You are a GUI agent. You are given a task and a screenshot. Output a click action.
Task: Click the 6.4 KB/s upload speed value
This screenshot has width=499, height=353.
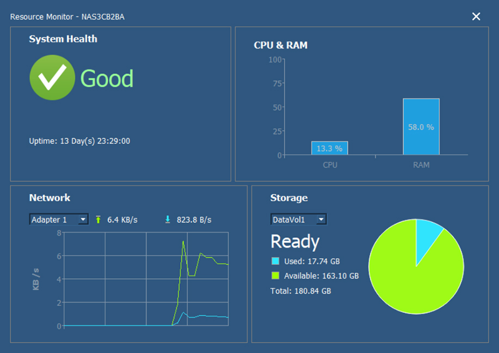tap(122, 219)
